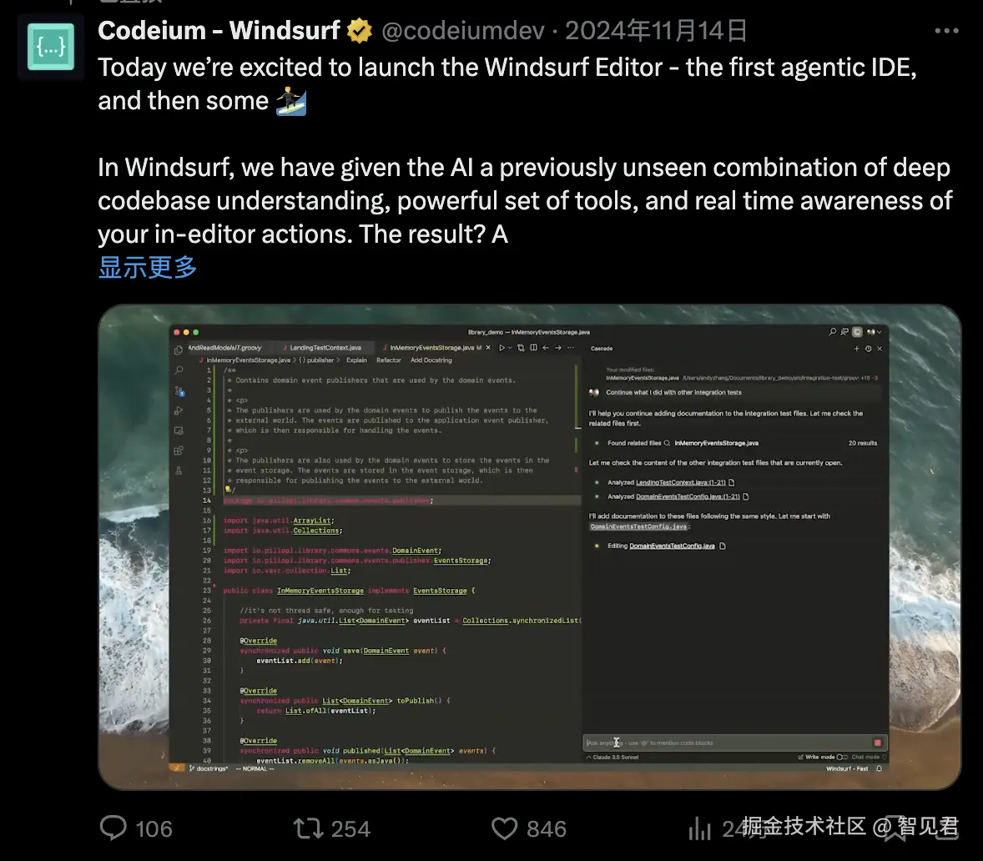Click the 显示更多 show more link
983x861 pixels.
click(148, 267)
